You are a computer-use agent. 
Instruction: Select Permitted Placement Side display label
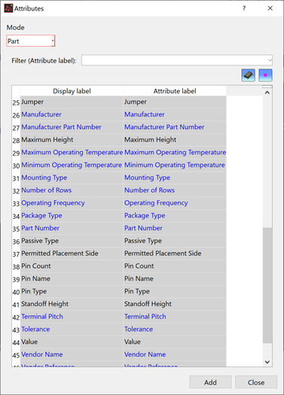coord(72,254)
